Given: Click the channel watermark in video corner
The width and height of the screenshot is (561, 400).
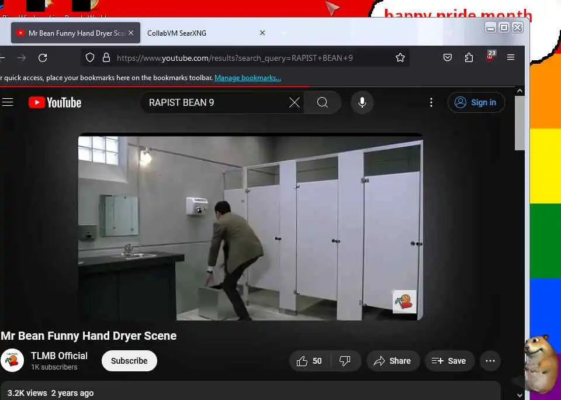Looking at the screenshot, I should pyautogui.click(x=404, y=302).
